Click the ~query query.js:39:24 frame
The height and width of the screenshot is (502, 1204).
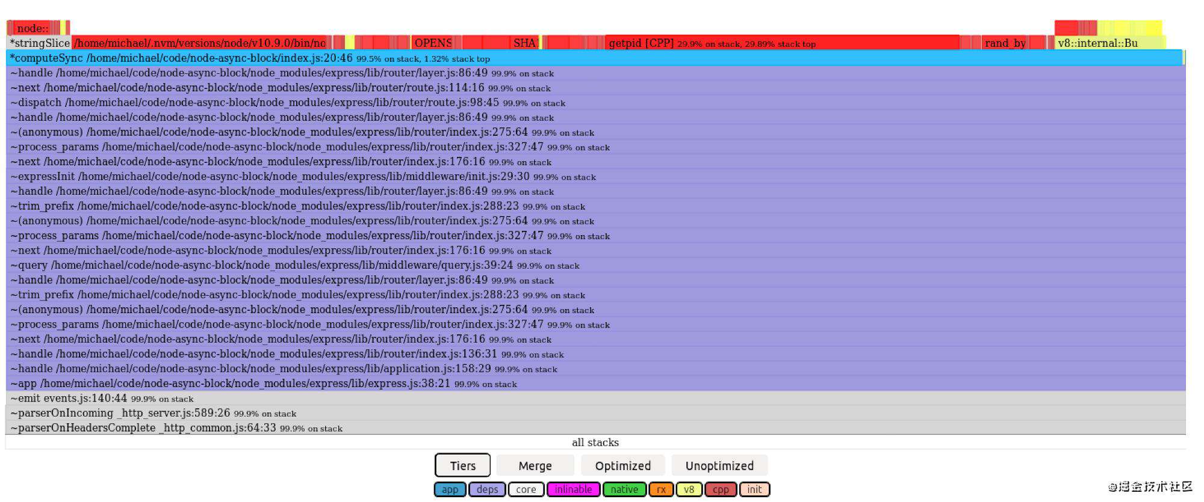tap(596, 265)
